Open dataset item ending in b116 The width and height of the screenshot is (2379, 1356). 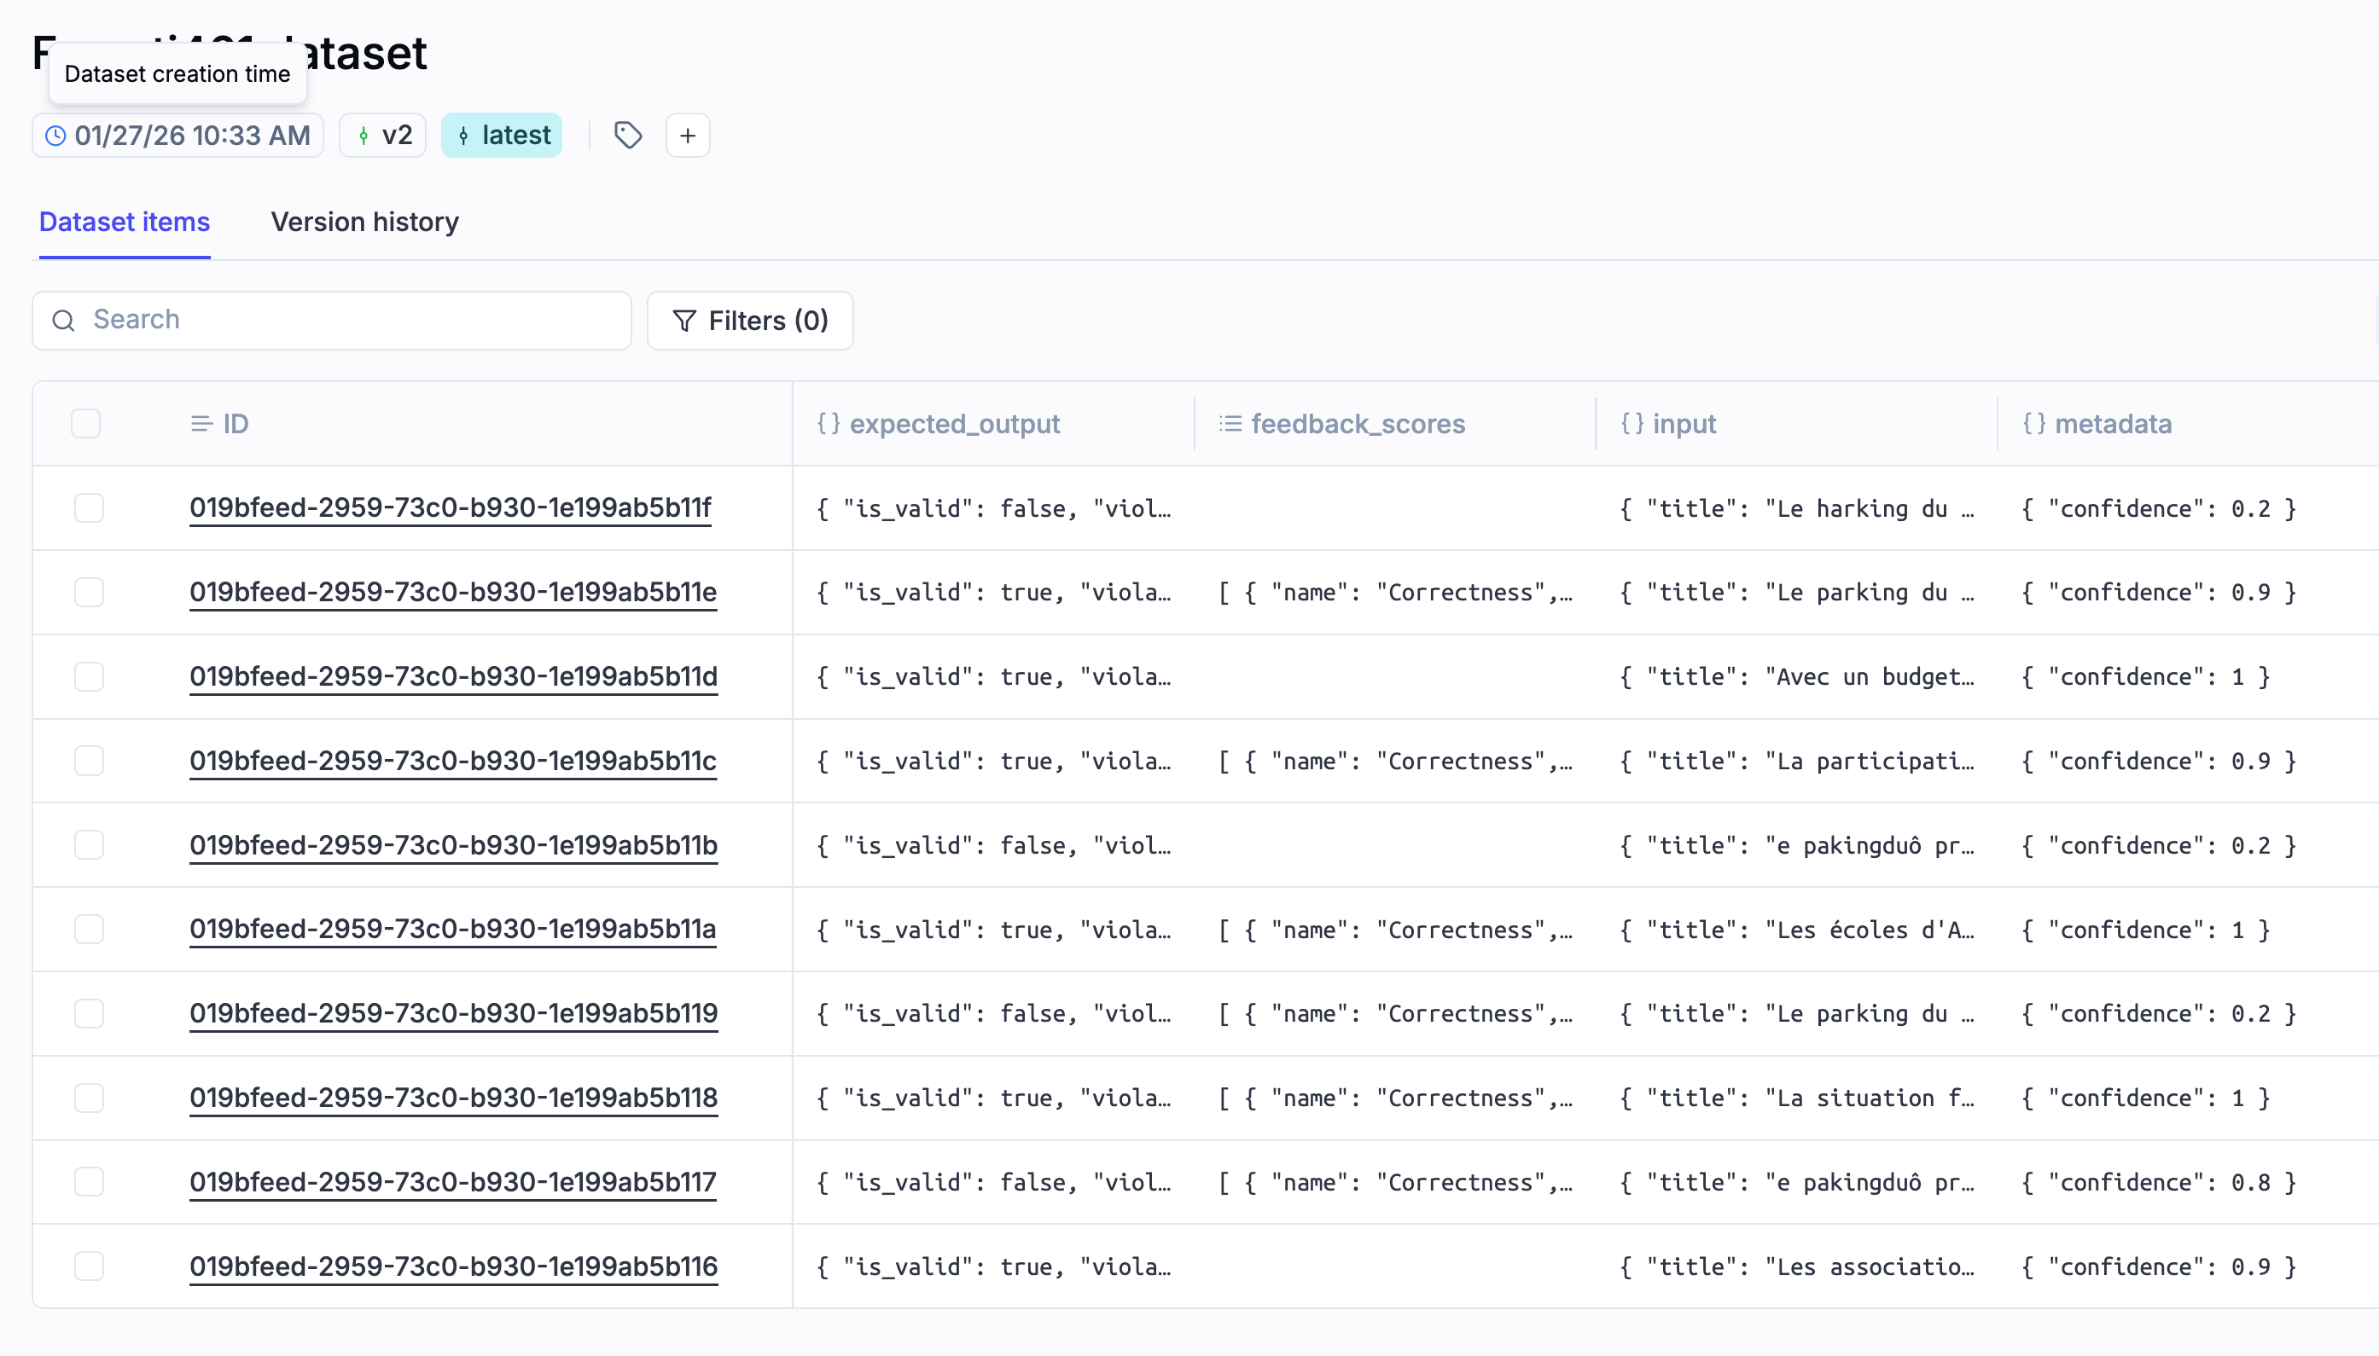[453, 1266]
